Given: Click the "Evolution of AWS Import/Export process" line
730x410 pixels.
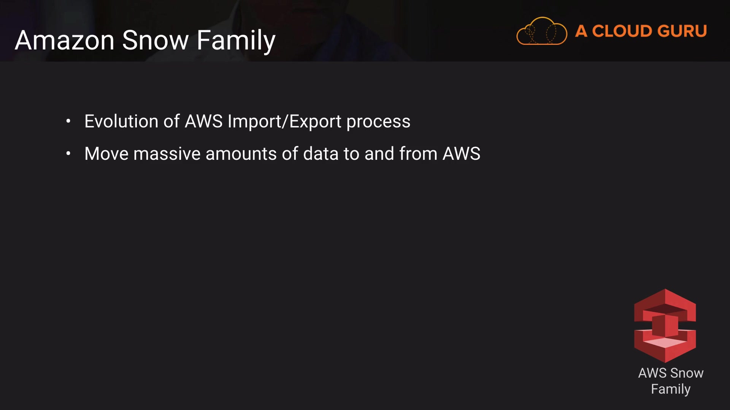Looking at the screenshot, I should [247, 121].
